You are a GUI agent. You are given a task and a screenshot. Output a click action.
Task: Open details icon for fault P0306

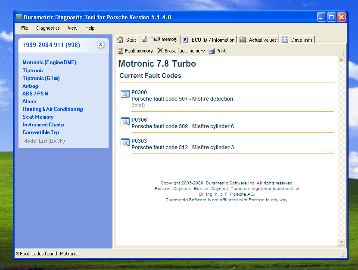tap(125, 121)
